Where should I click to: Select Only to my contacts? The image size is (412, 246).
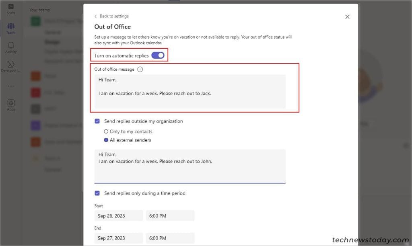(x=106, y=131)
